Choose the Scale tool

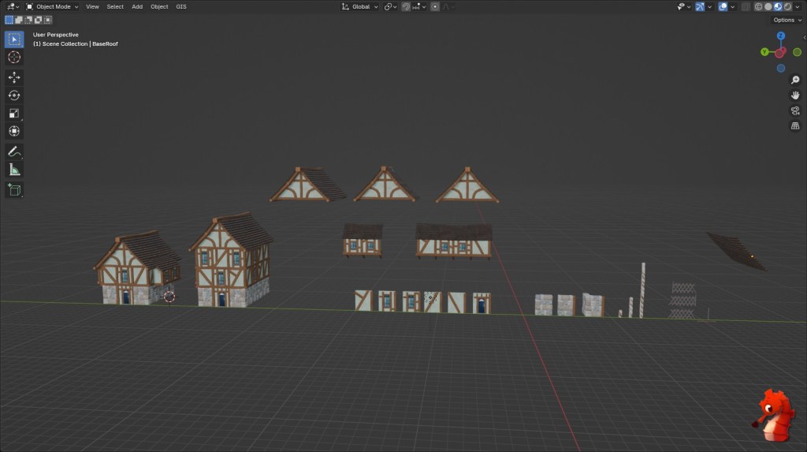click(14, 113)
